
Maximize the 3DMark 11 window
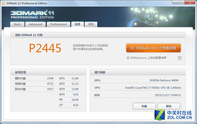pos(182,2)
